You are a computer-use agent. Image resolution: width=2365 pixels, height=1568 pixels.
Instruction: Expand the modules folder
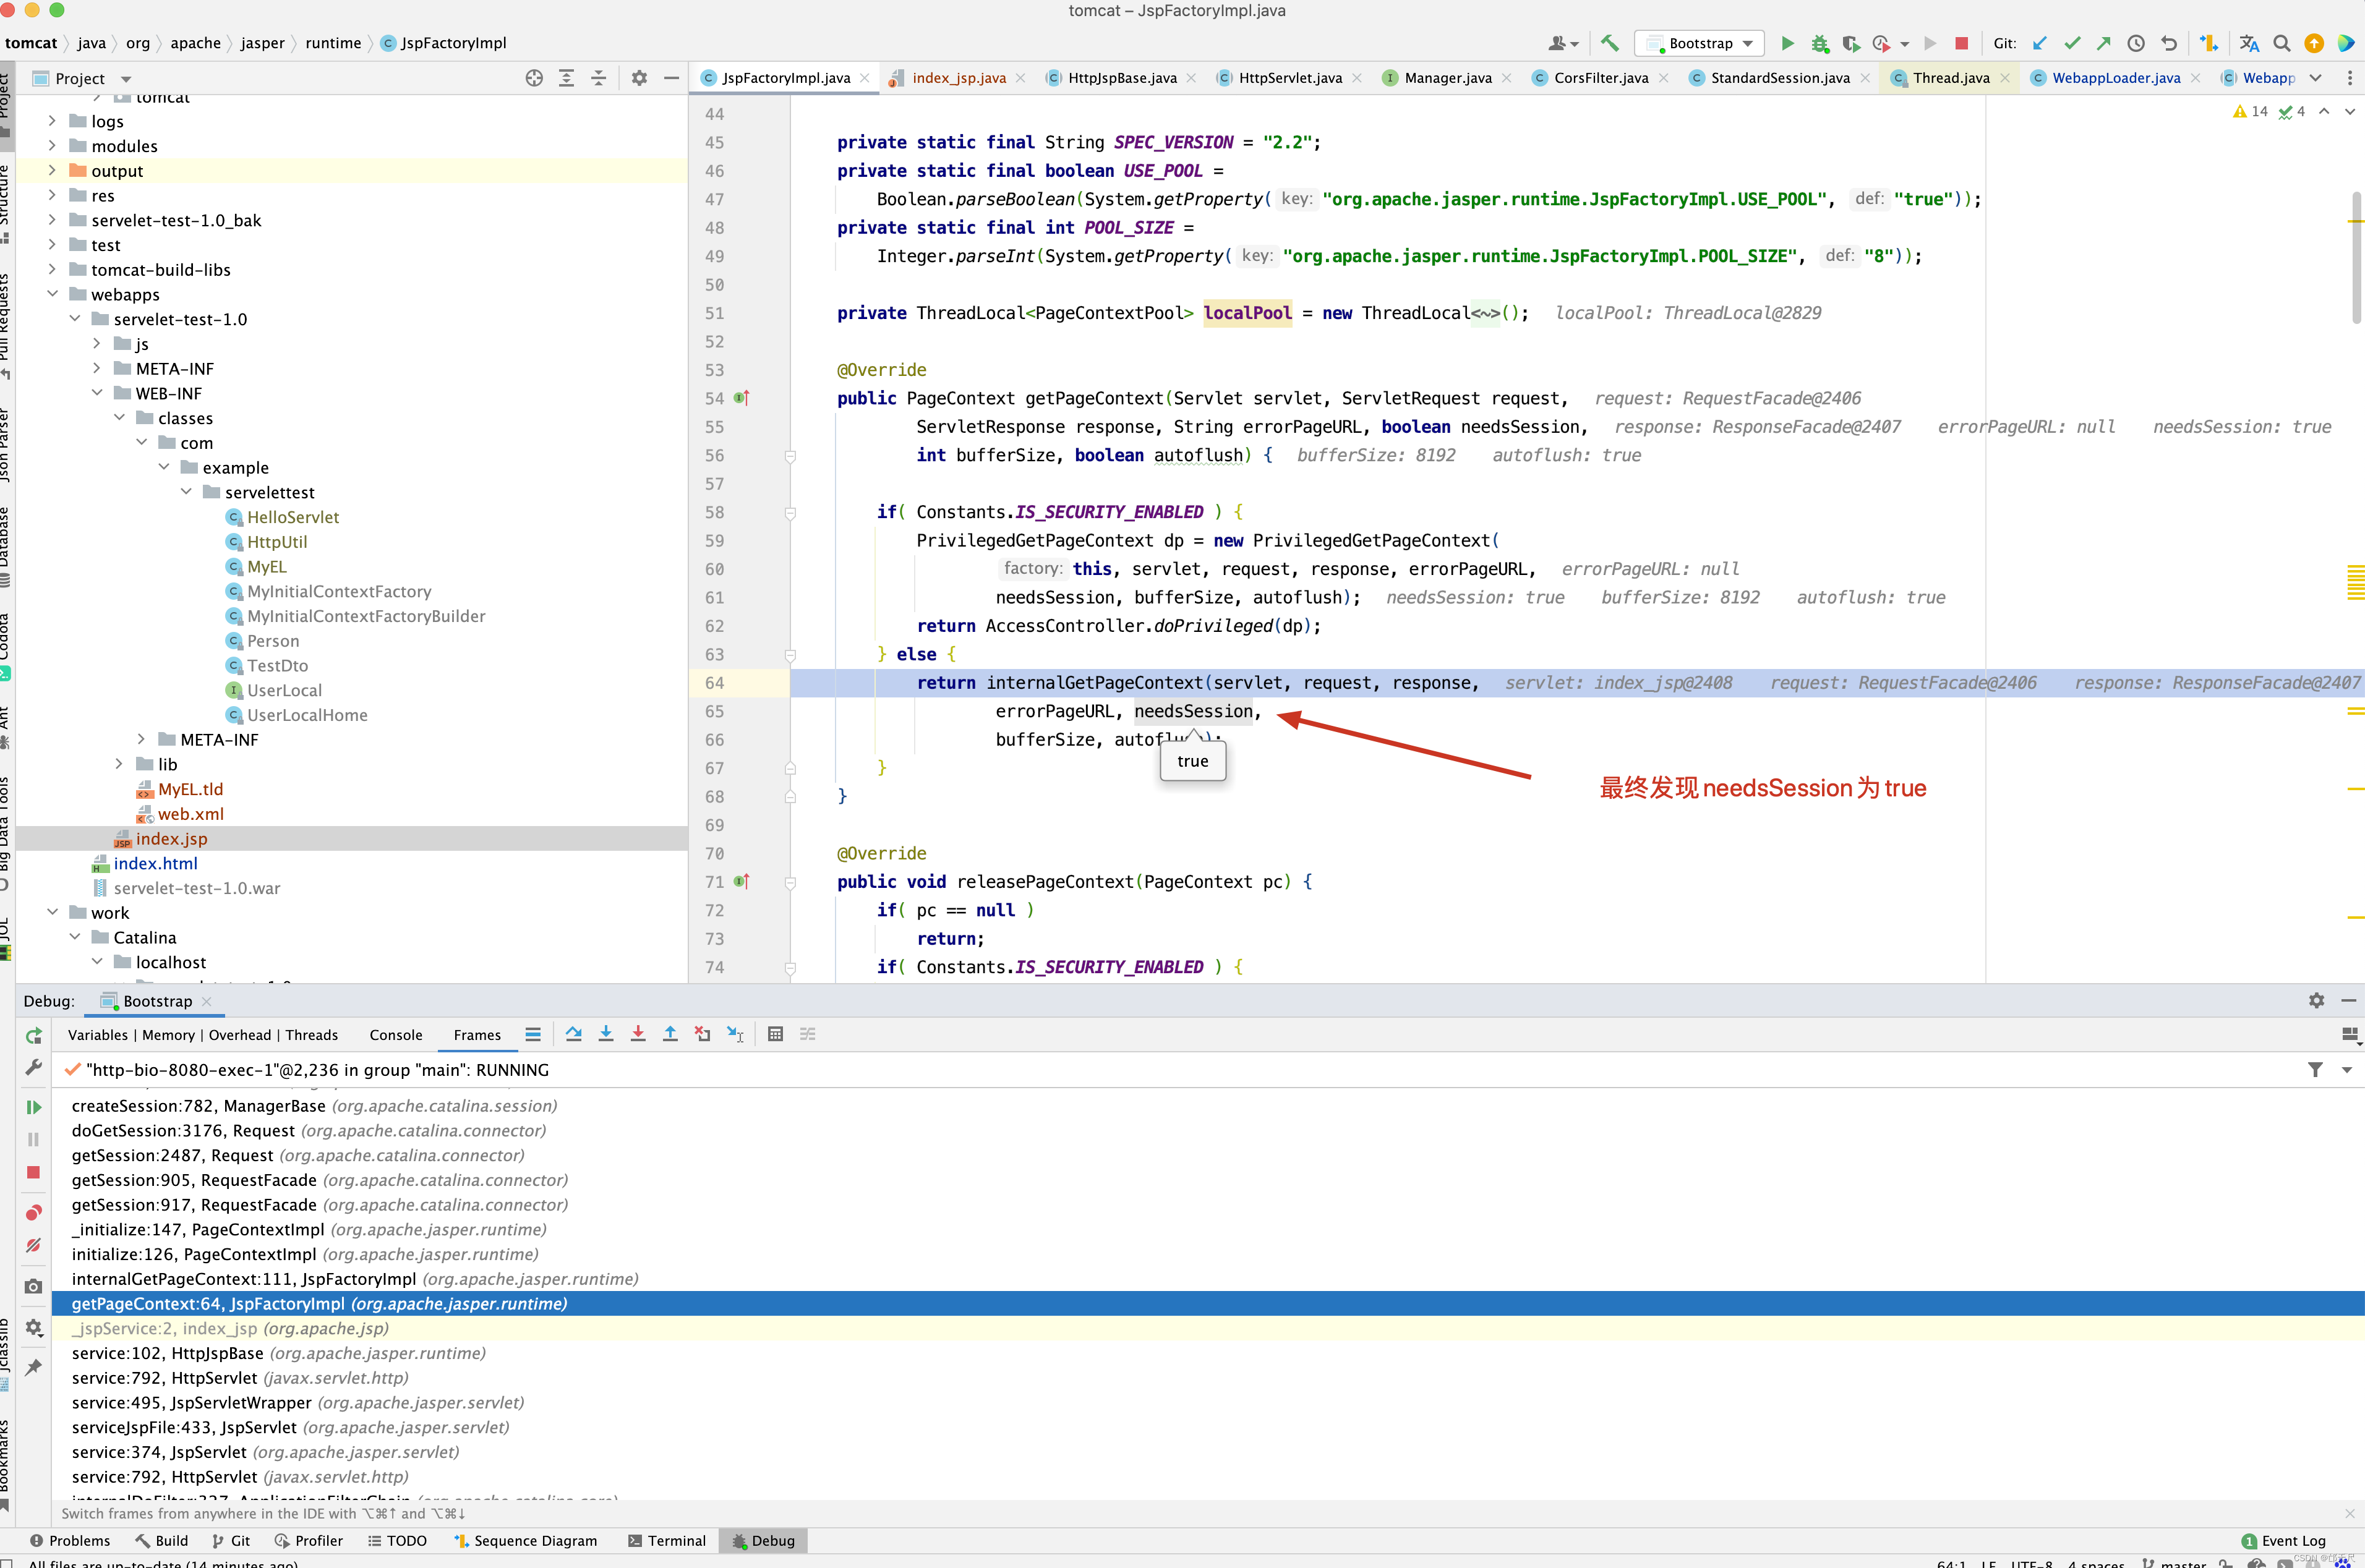[52, 145]
